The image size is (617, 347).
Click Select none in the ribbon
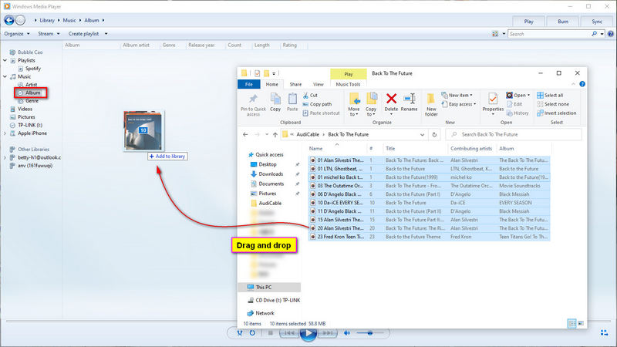pos(553,104)
